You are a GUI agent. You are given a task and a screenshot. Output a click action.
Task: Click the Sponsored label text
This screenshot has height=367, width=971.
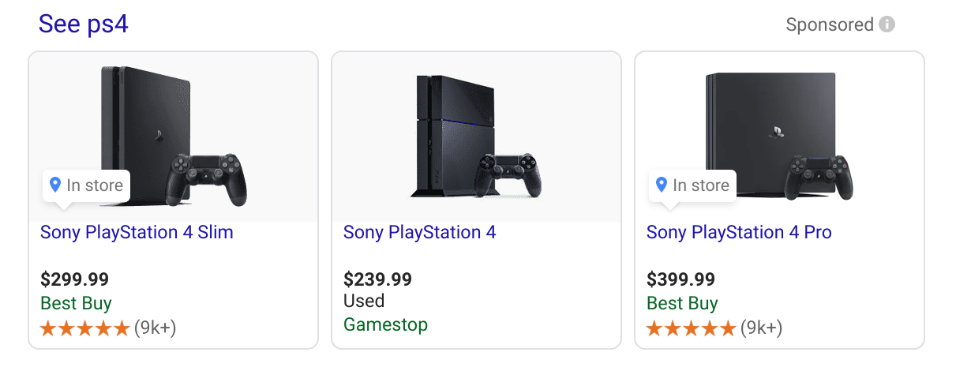[829, 24]
